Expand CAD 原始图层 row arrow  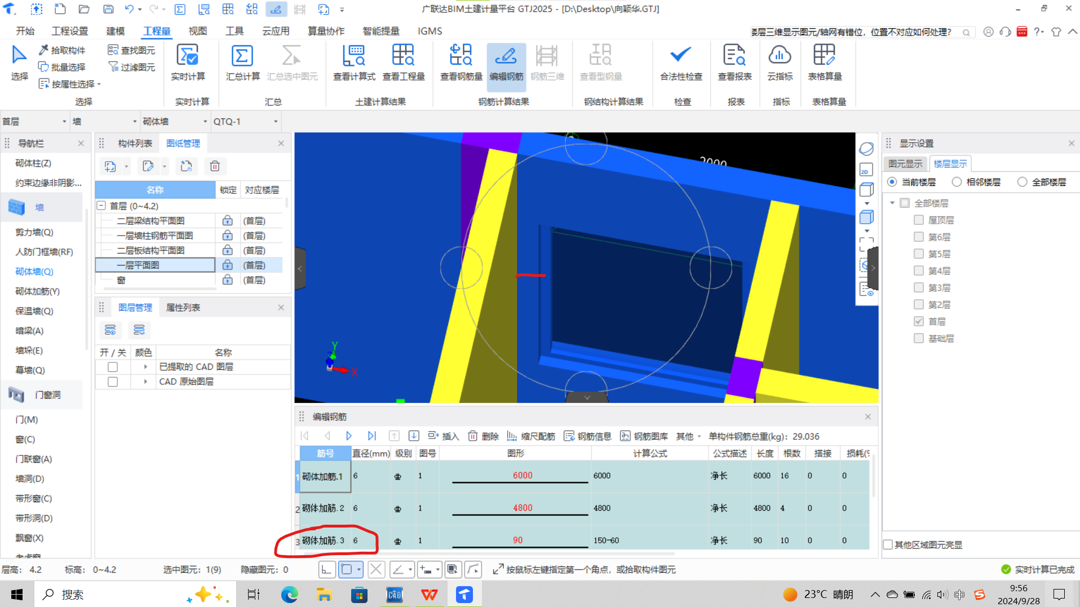click(145, 382)
